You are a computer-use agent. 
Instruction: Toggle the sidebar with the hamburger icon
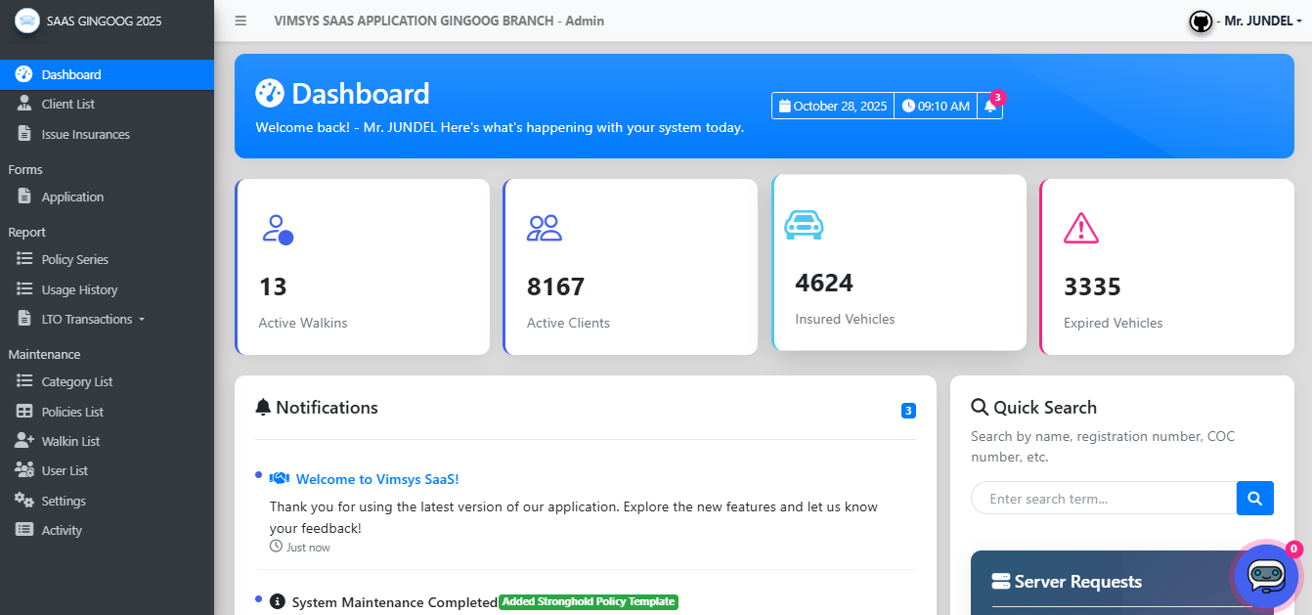point(240,20)
